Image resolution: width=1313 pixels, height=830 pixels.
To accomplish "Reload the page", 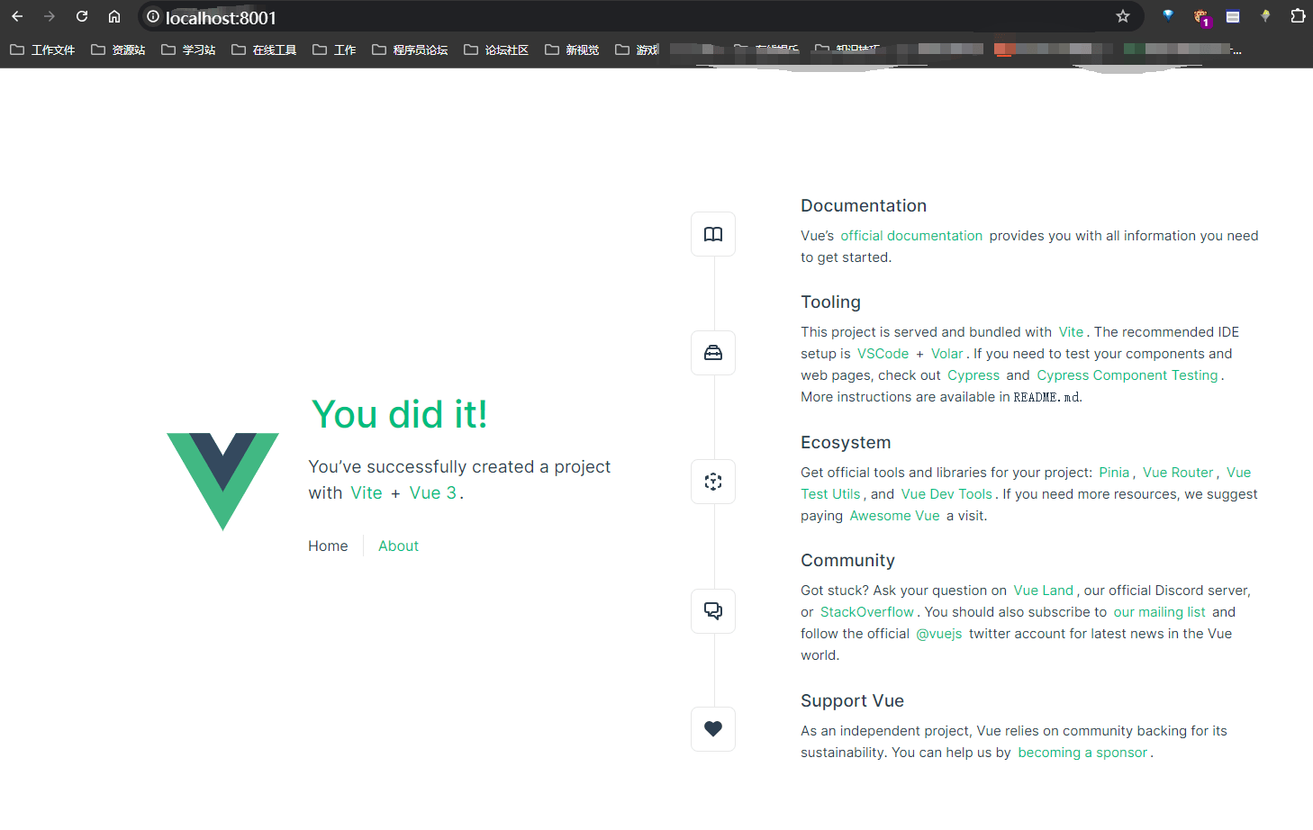I will [x=82, y=16].
